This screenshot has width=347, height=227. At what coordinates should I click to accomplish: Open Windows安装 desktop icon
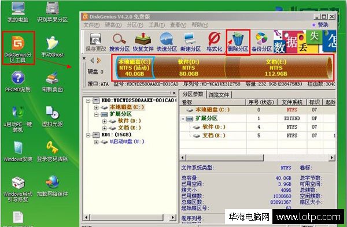pyautogui.click(x=18, y=151)
